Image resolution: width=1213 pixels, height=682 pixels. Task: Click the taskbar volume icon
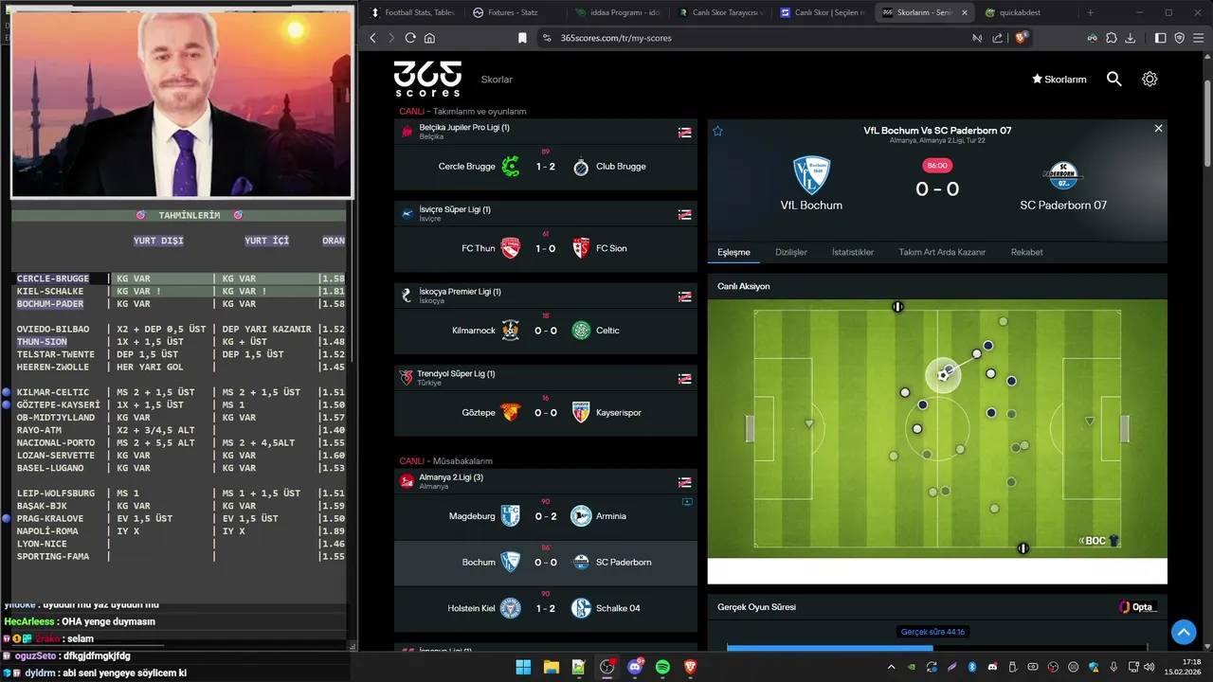(x=1150, y=668)
